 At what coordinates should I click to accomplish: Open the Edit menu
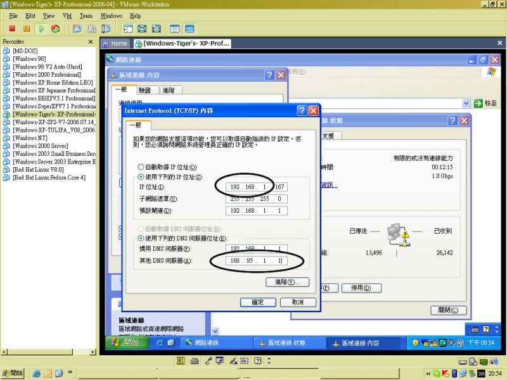point(30,16)
